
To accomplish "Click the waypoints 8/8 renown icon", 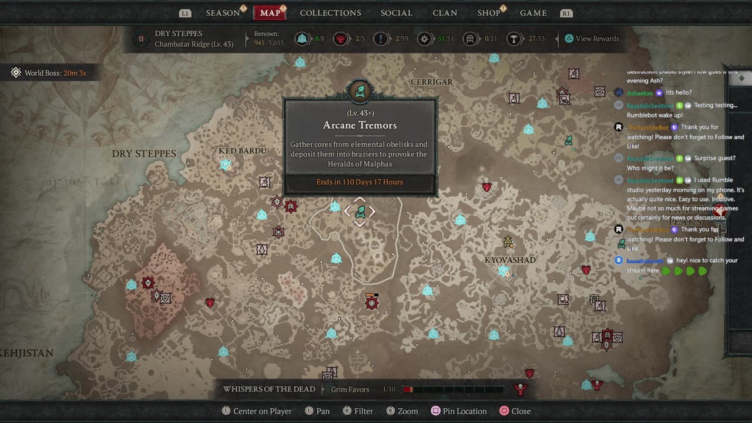I will pos(302,39).
